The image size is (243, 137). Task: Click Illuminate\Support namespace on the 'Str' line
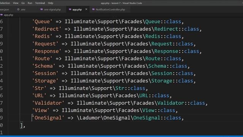click(x=85, y=88)
